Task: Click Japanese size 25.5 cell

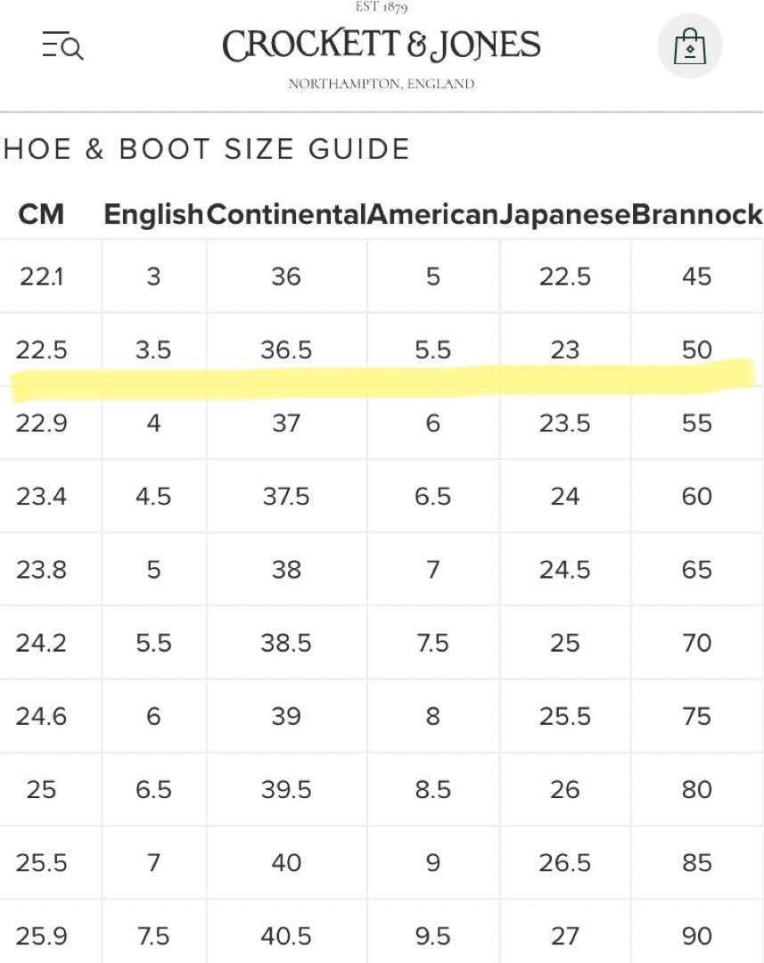Action: 565,716
